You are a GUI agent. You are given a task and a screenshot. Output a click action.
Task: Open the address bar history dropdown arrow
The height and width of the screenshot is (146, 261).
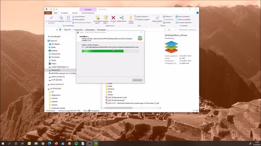click(x=165, y=30)
